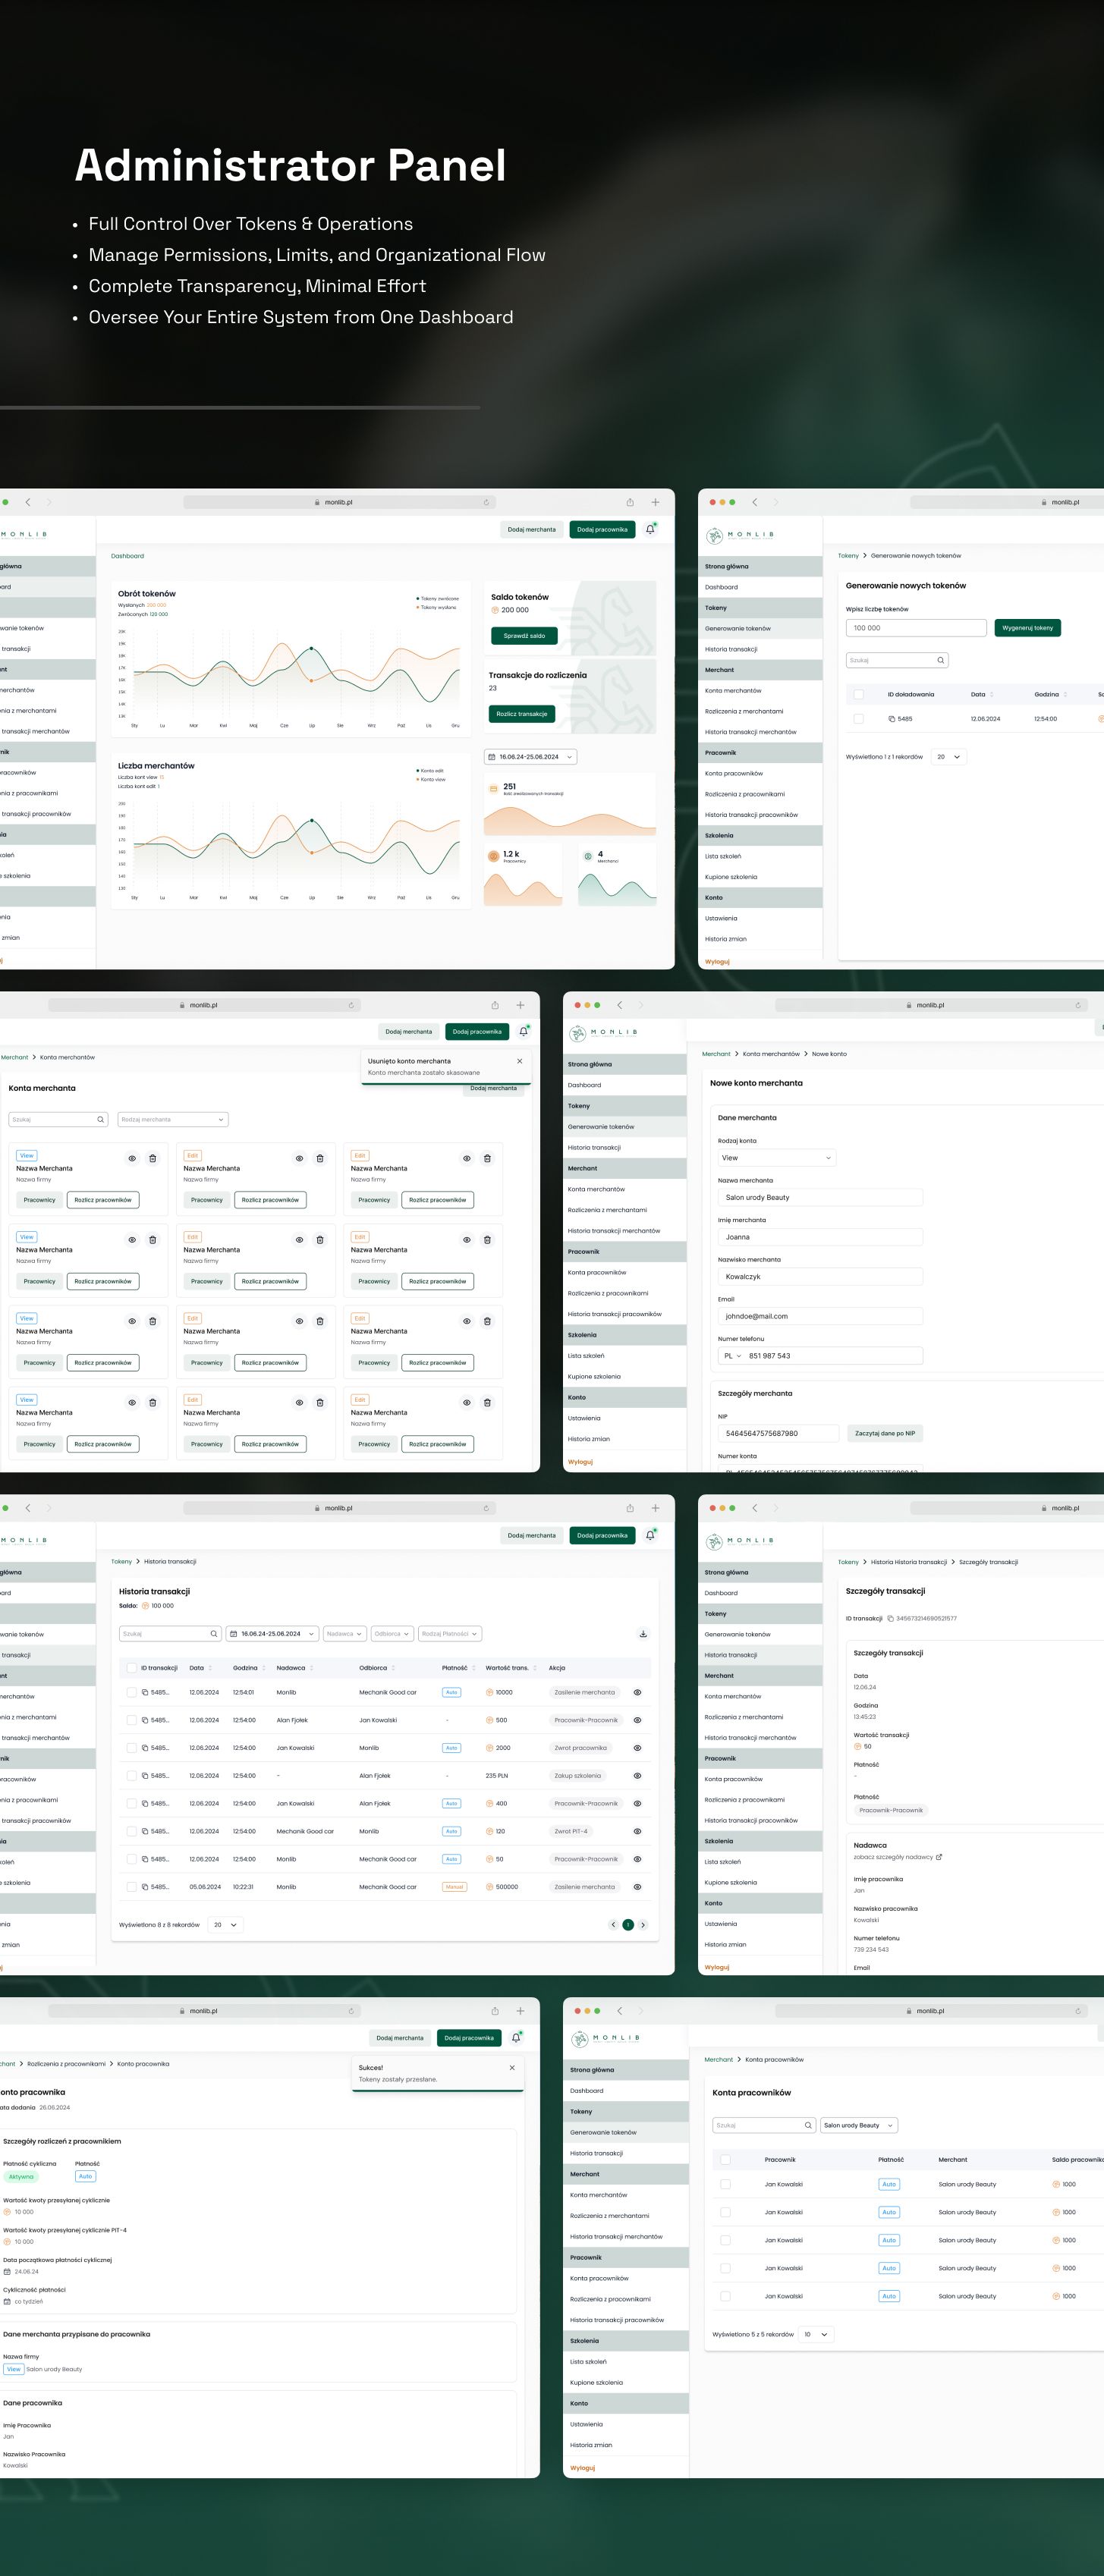View details of the Zwrot PIT-4 row

tap(637, 1831)
